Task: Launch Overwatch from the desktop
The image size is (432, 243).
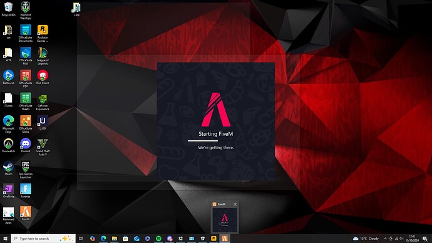Action: coord(8,145)
